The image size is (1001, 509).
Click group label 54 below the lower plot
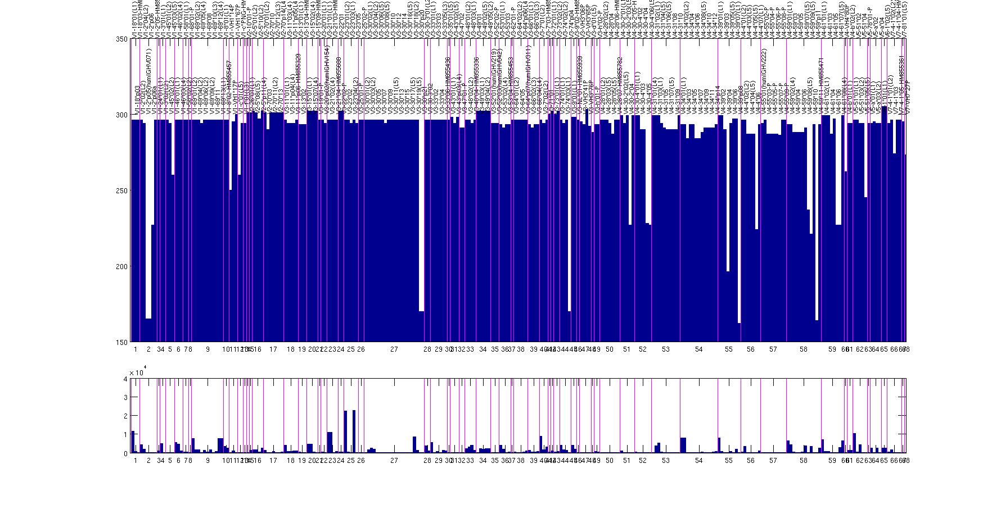[x=699, y=461]
